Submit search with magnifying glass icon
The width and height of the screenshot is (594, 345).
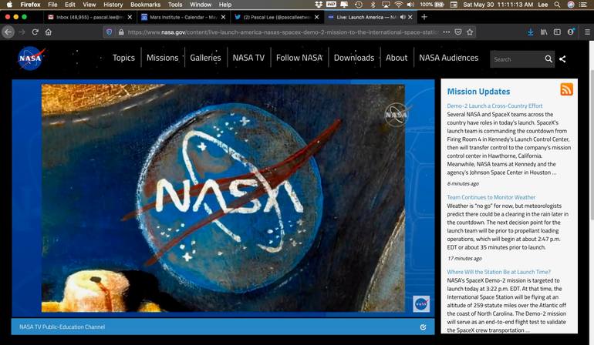(x=548, y=59)
